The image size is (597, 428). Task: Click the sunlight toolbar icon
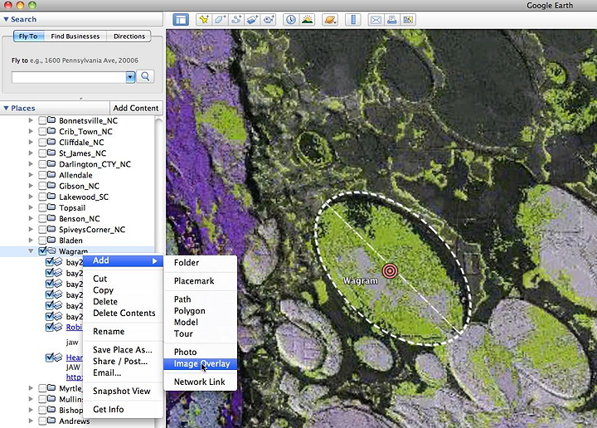pos(307,19)
